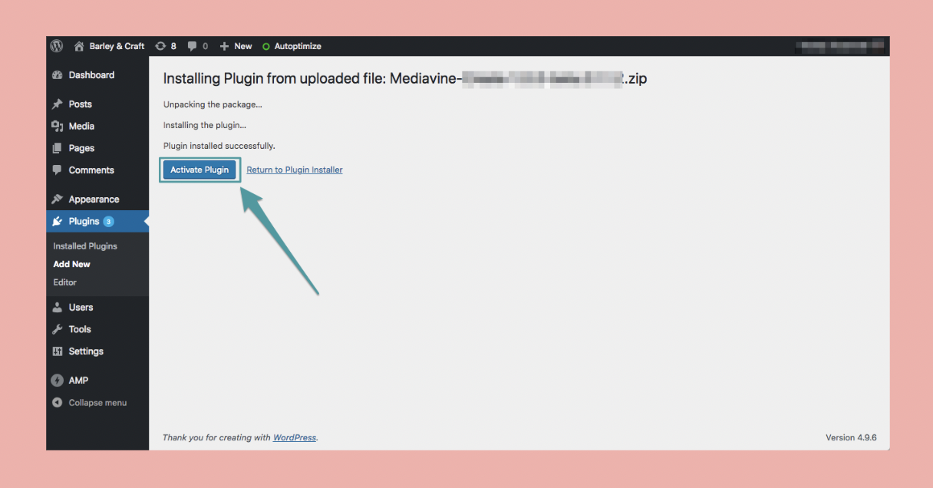Open the WordPress logo menu
Viewport: 933px width, 488px height.
[57, 46]
